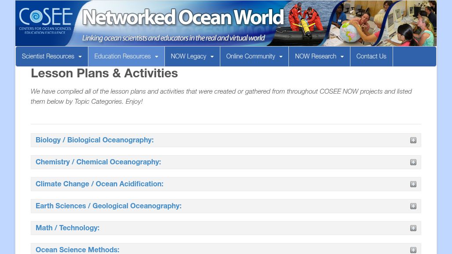The height and width of the screenshot is (254, 452).
Task: Click plus icon for Chemistry / Chemical Oceanography
Action: (413, 162)
